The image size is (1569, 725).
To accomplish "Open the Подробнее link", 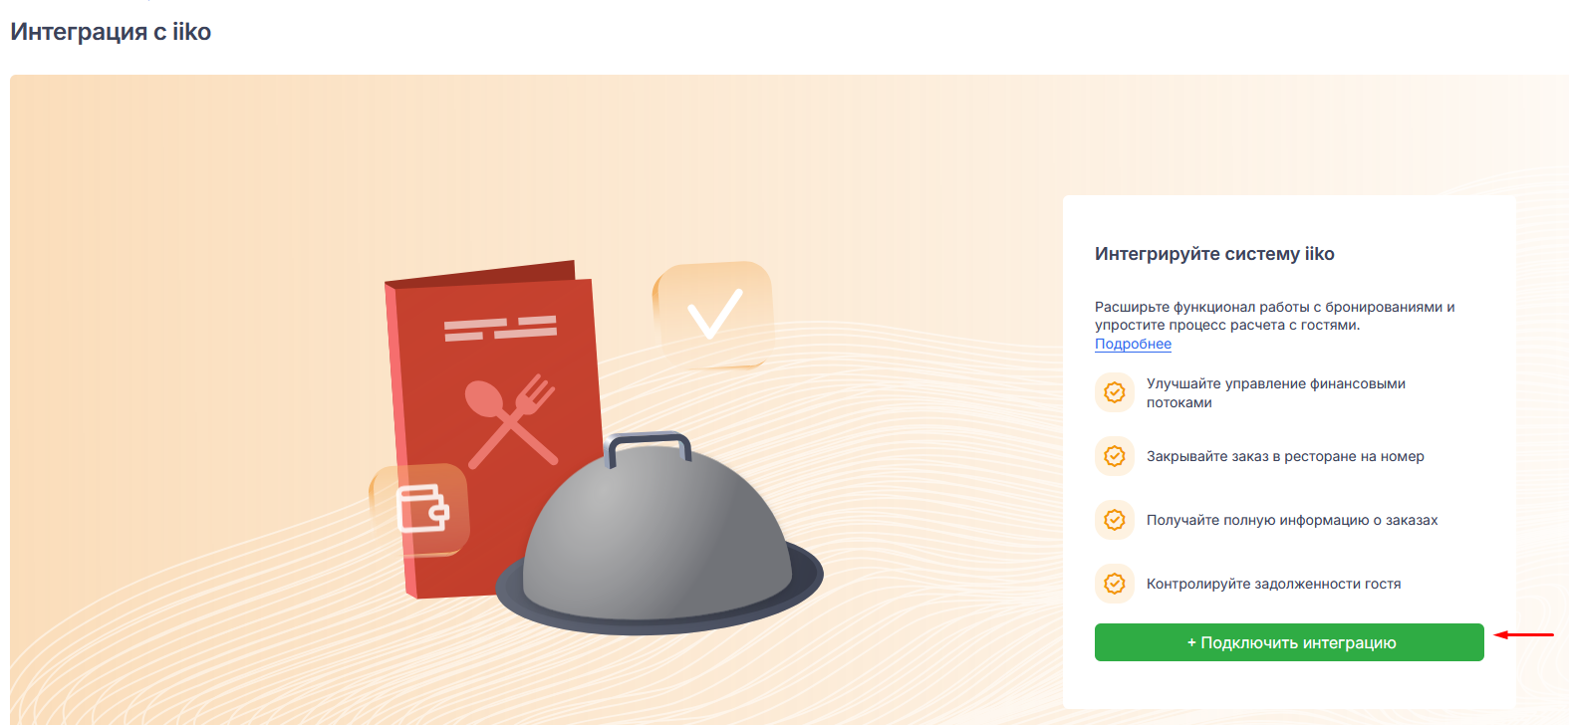I will click(1133, 344).
